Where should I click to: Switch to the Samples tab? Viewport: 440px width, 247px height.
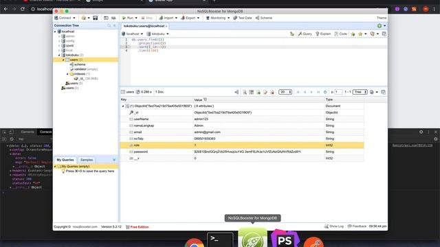pos(87,160)
